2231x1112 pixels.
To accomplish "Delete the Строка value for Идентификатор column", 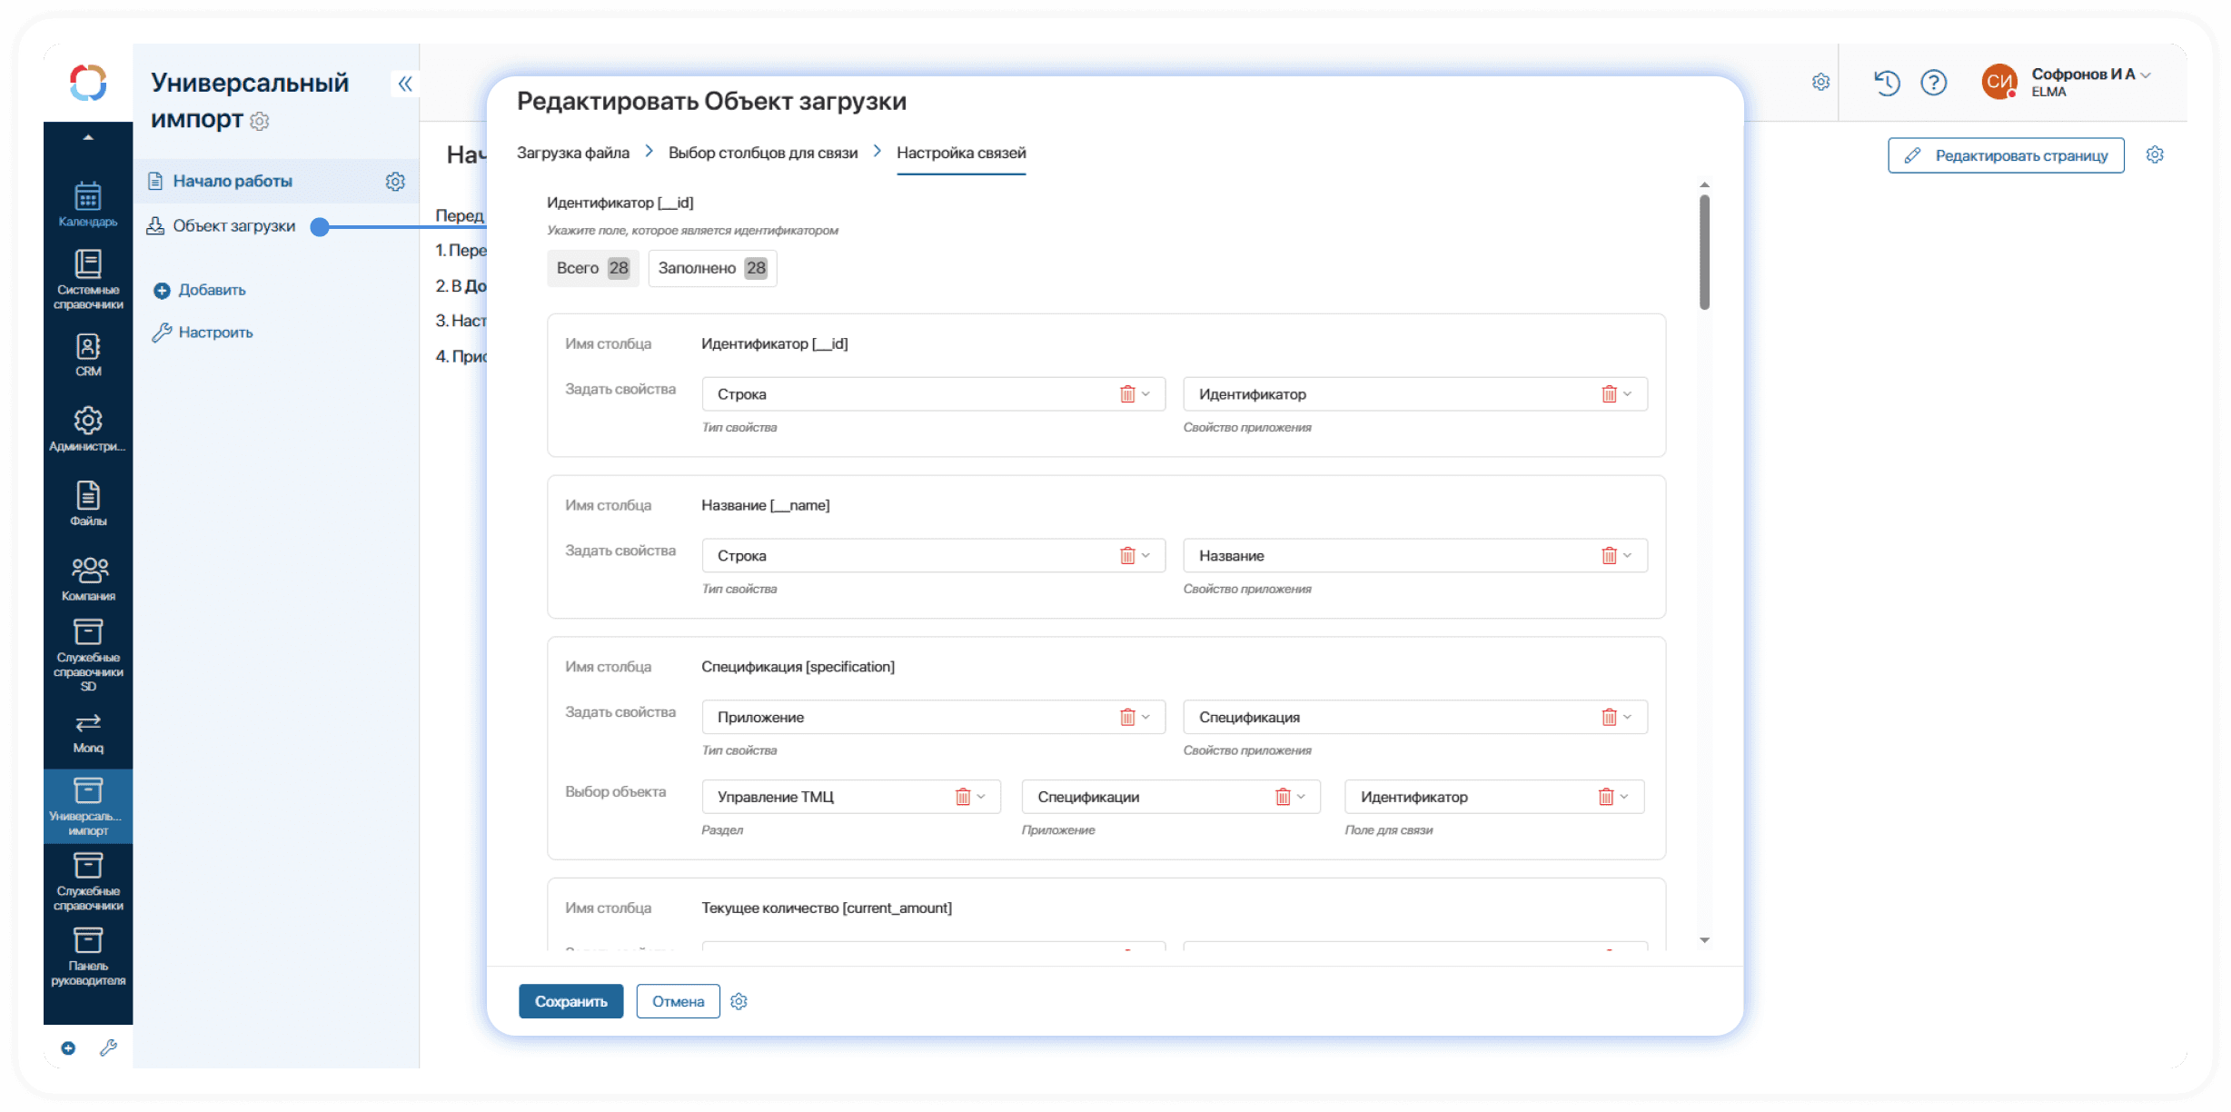I will [1126, 394].
